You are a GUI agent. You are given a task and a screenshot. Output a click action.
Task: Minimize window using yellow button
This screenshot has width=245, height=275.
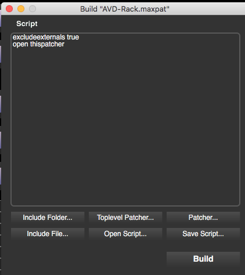21,9
